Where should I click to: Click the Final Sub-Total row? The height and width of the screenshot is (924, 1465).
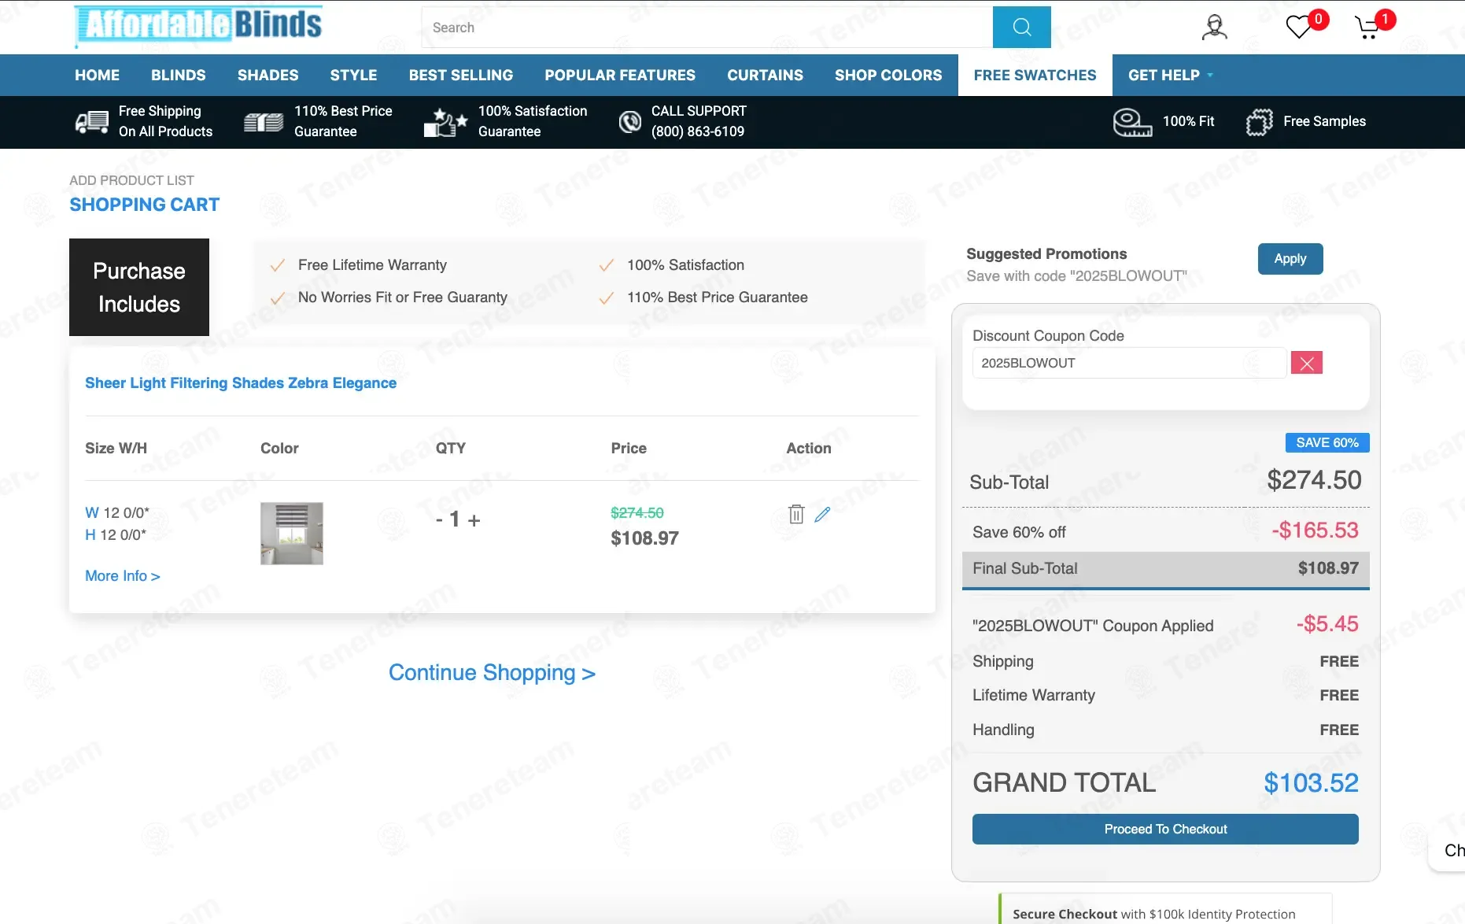[x=1165, y=569]
